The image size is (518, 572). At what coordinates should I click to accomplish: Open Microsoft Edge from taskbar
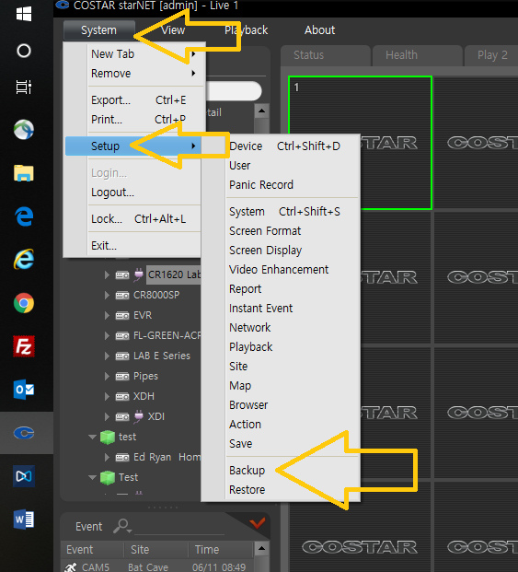click(24, 216)
